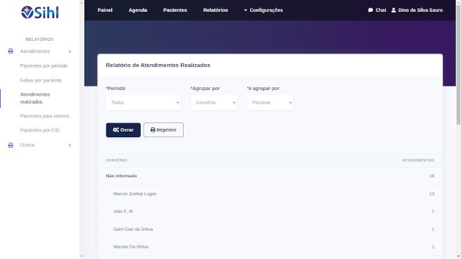
Task: Open Faltas por paciente report
Action: pos(41,80)
